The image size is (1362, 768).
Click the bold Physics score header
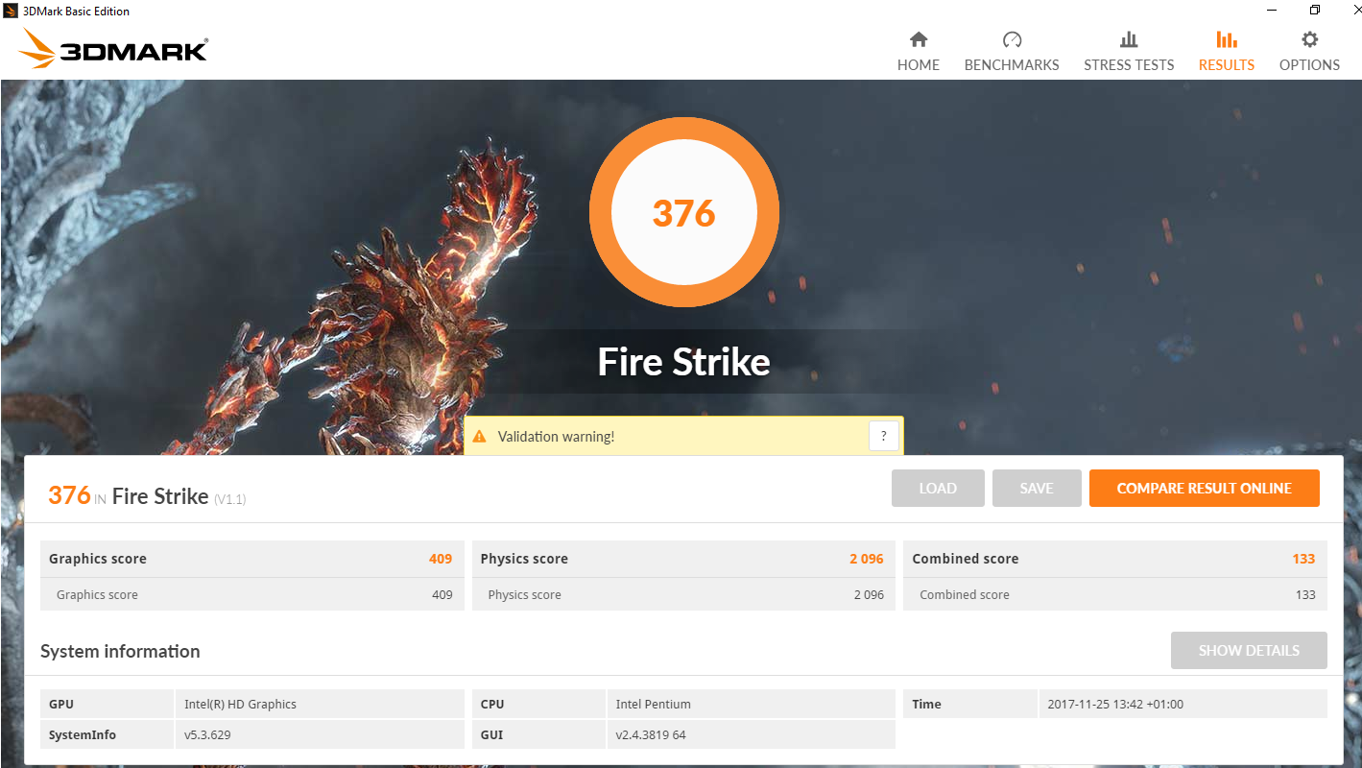(x=524, y=559)
